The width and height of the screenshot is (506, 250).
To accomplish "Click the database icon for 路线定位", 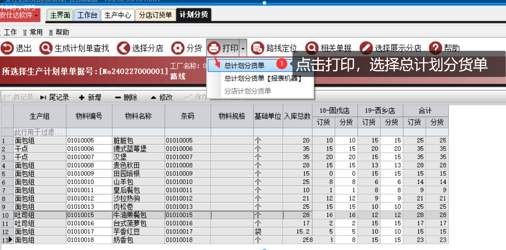I will [x=257, y=48].
